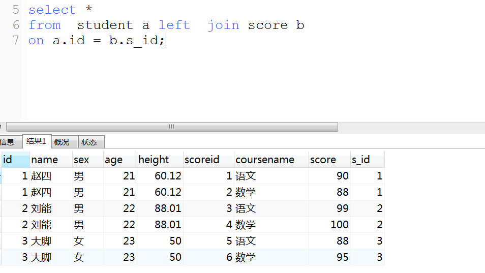The height and width of the screenshot is (273, 485).
Task: Click the score column header
Action: click(329, 160)
